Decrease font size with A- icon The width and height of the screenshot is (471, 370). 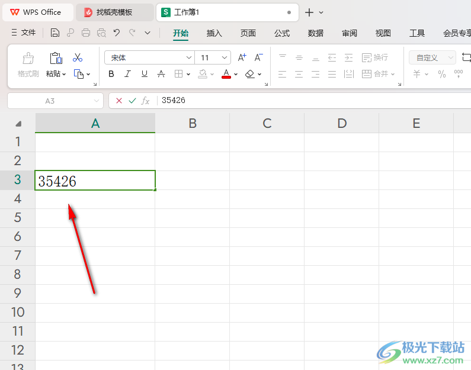tap(258, 57)
